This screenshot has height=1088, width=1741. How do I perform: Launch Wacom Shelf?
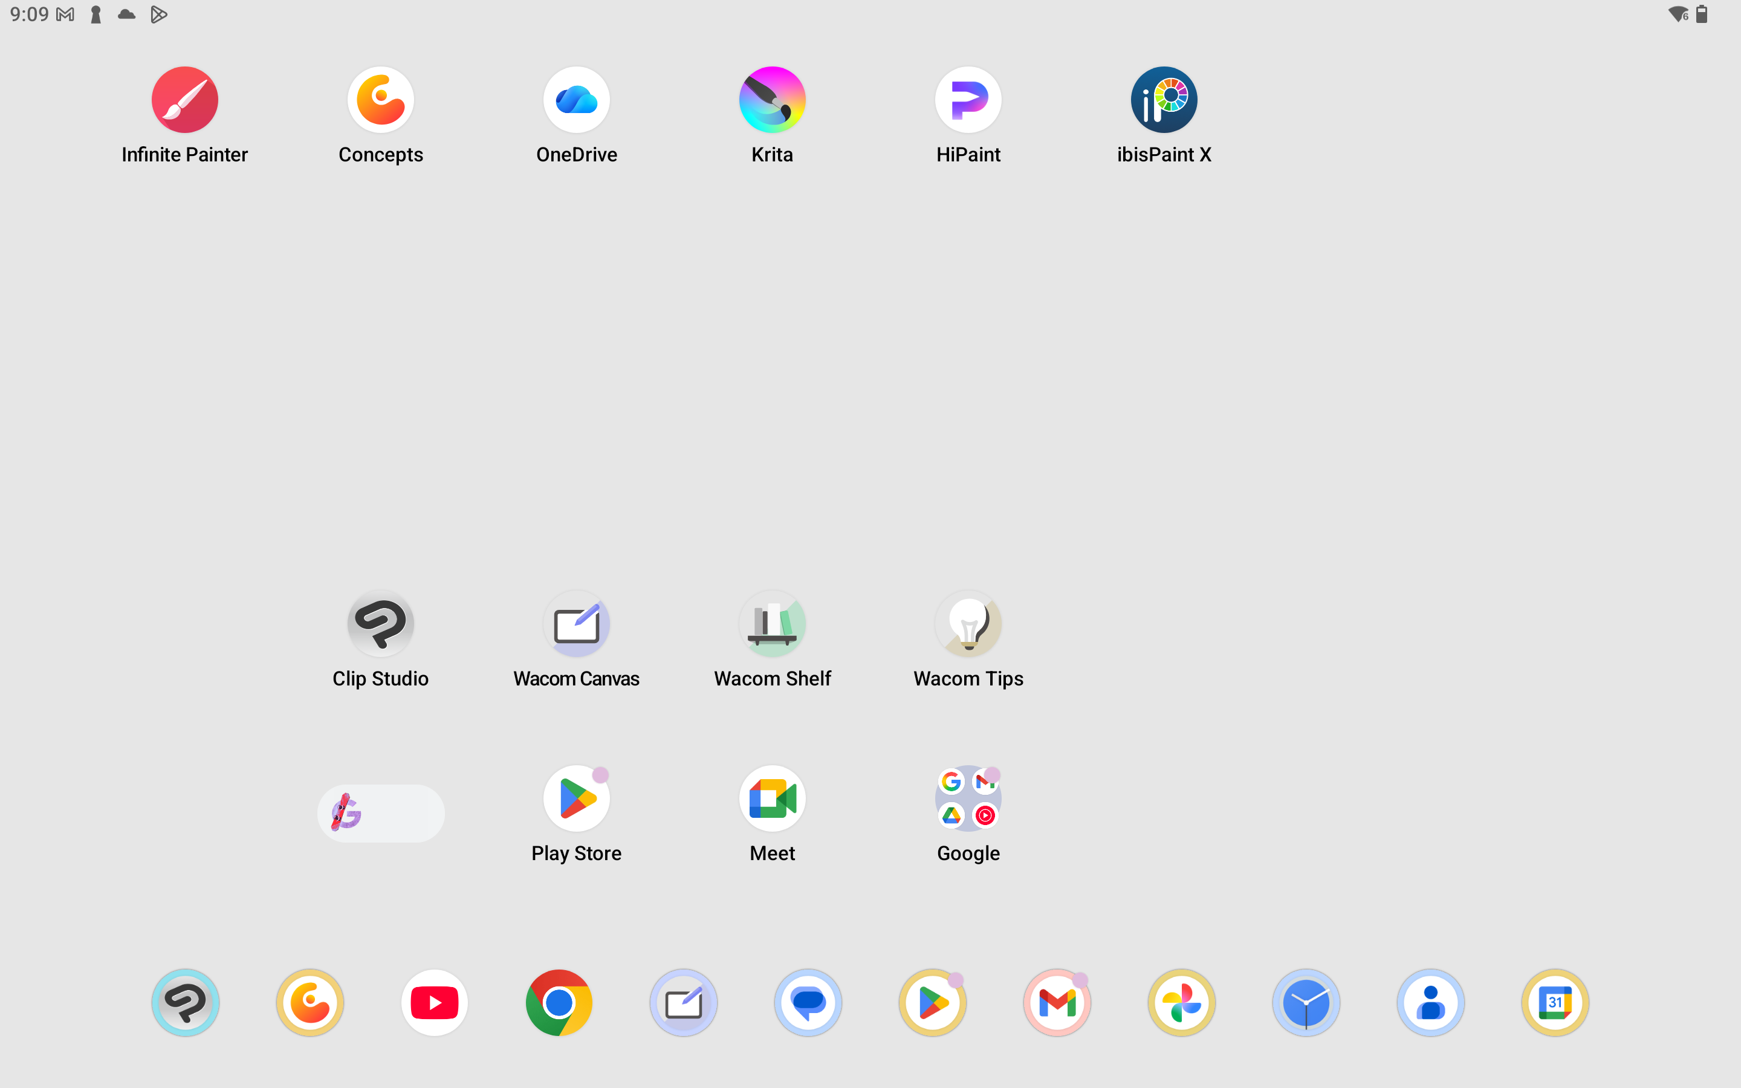coord(772,624)
